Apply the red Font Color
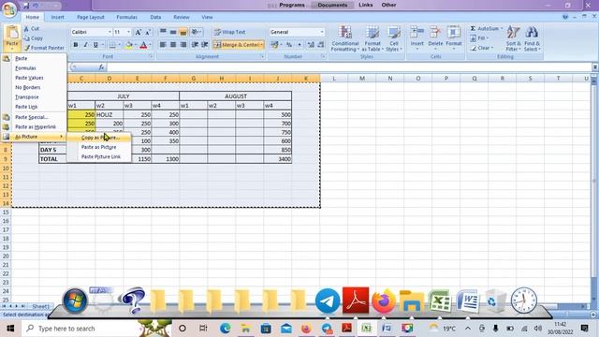599x337 pixels. (143, 45)
